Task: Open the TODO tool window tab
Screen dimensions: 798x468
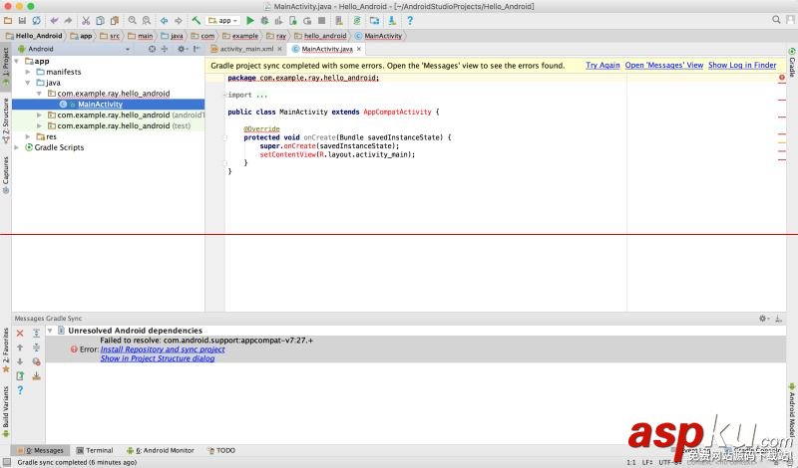Action: (x=221, y=450)
